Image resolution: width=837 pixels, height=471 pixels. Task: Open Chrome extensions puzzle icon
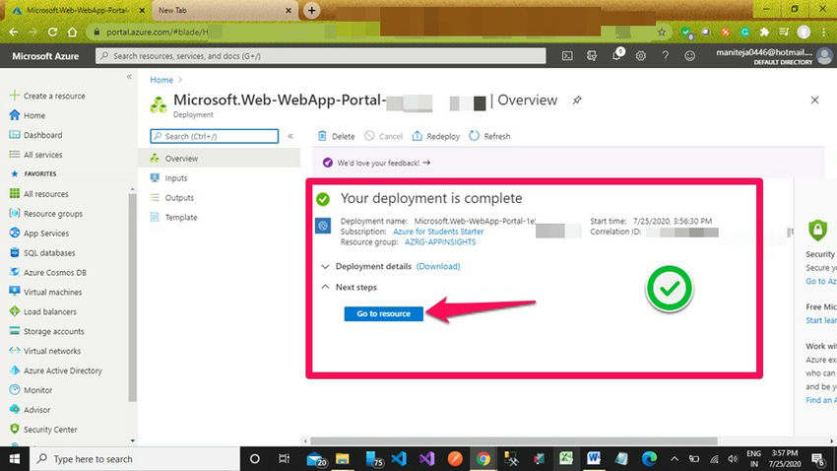coord(764,33)
